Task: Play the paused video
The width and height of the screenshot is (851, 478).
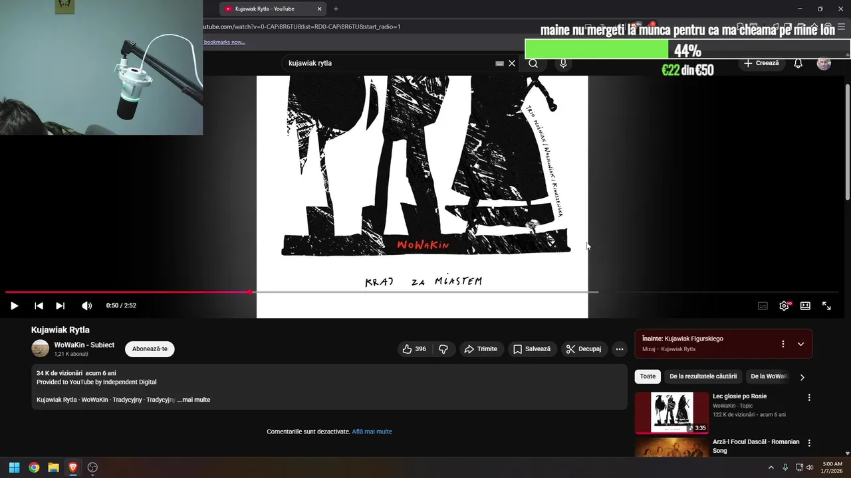Action: (14, 305)
